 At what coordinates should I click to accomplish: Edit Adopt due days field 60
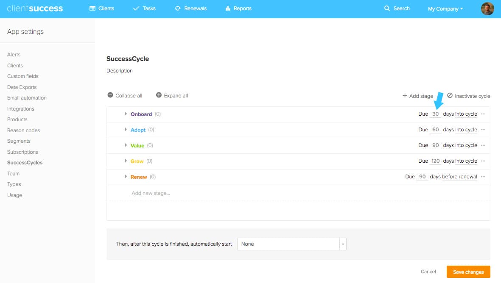coord(435,130)
